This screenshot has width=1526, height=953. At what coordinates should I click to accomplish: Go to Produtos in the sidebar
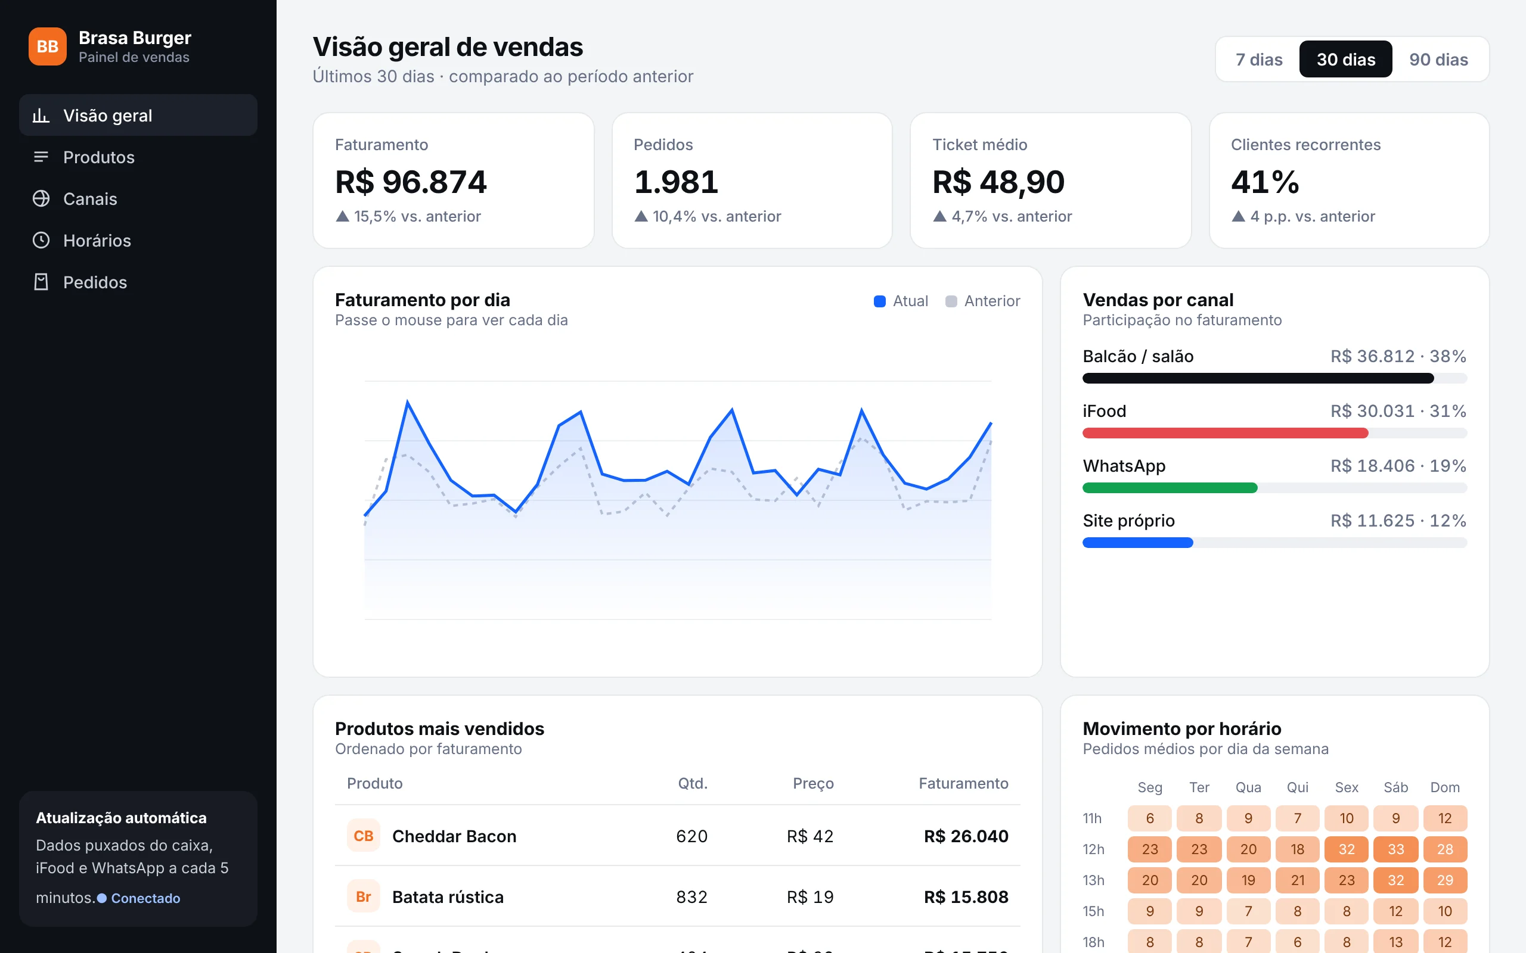138,157
